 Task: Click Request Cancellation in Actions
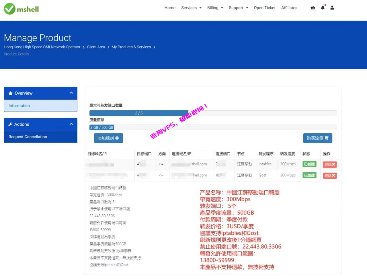41,137
